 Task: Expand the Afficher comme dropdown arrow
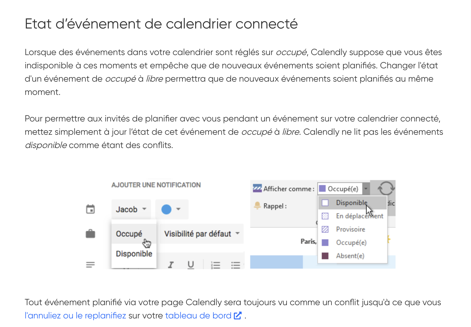tap(366, 189)
